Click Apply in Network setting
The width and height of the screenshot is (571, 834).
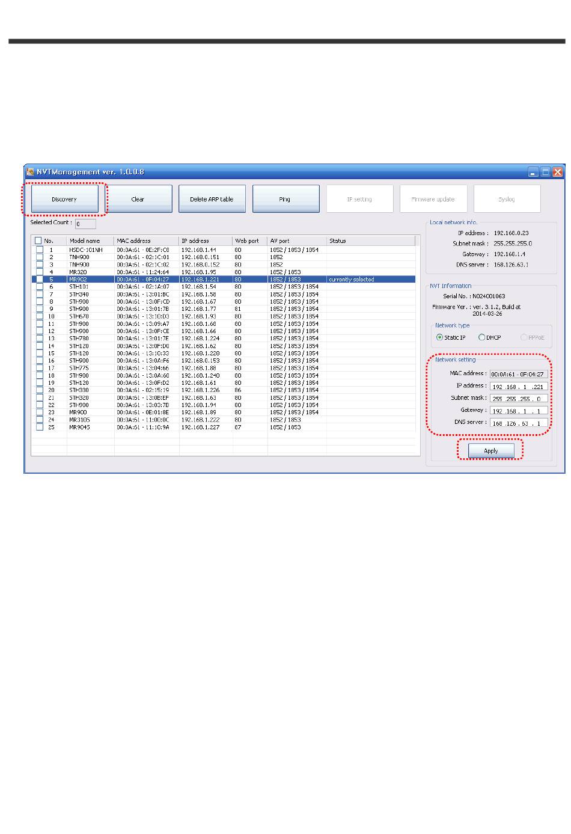[491, 451]
